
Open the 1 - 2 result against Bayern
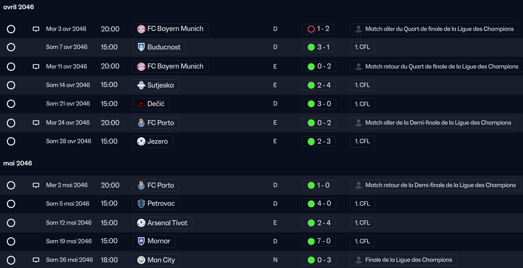[x=318, y=29]
